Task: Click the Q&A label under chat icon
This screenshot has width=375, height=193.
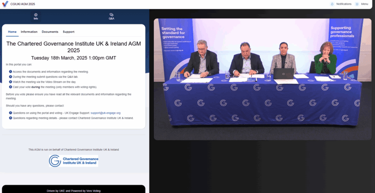Action: (x=111, y=19)
